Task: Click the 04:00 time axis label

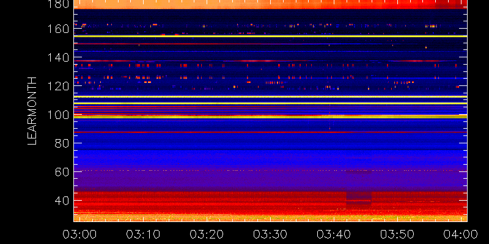Action: point(461,234)
